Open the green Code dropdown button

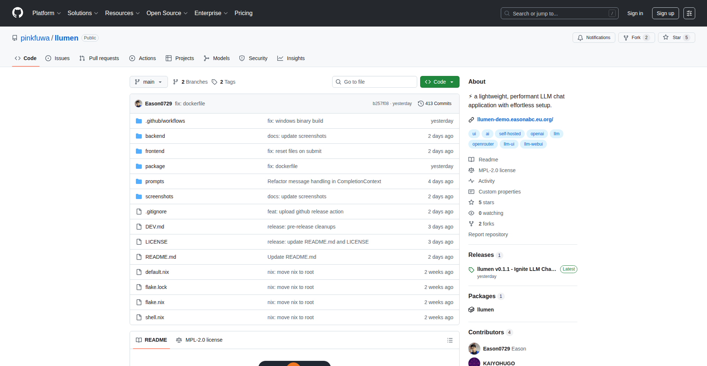440,82
